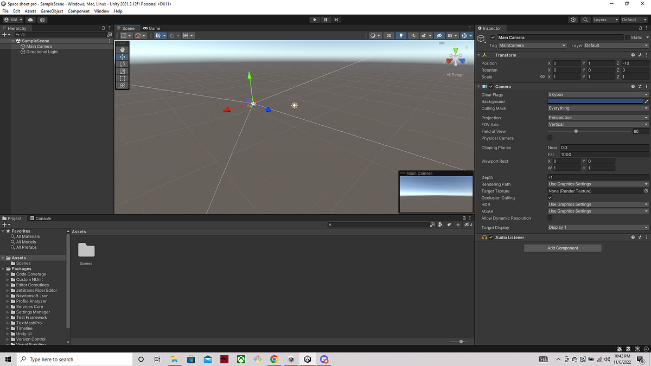Screen dimensions: 651x366
Task: Open the Layers dropdown in the toolbar
Action: pos(605,20)
